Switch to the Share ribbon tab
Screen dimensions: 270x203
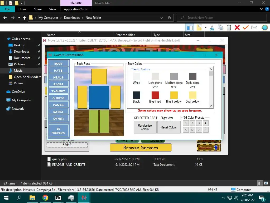click(x=38, y=9)
